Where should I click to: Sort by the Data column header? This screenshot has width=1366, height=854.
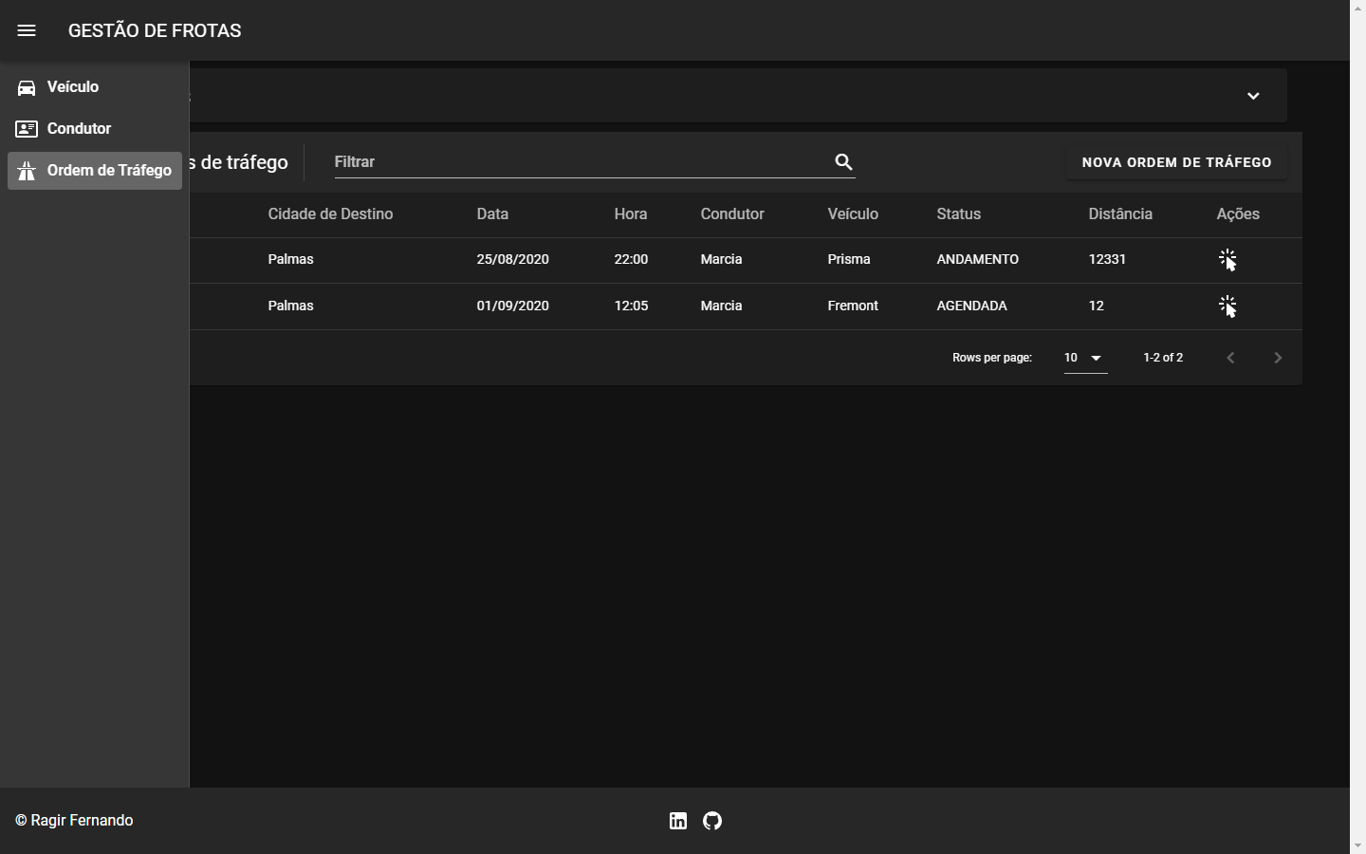(x=492, y=214)
